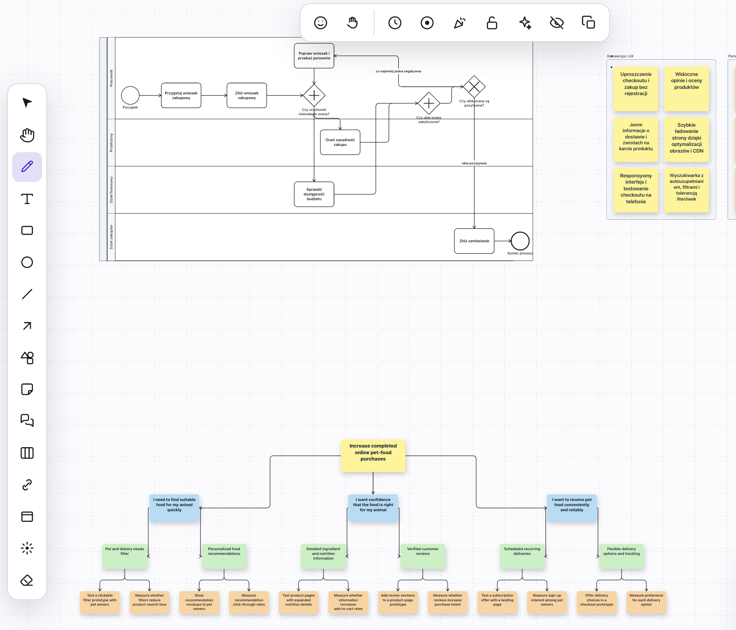
Task: Click the 'Czy uruchomić równoległe oceny?' gateway diamond
Action: [x=314, y=95]
